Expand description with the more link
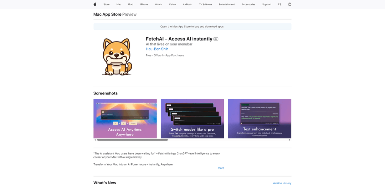385x185 pixels. 221,168
